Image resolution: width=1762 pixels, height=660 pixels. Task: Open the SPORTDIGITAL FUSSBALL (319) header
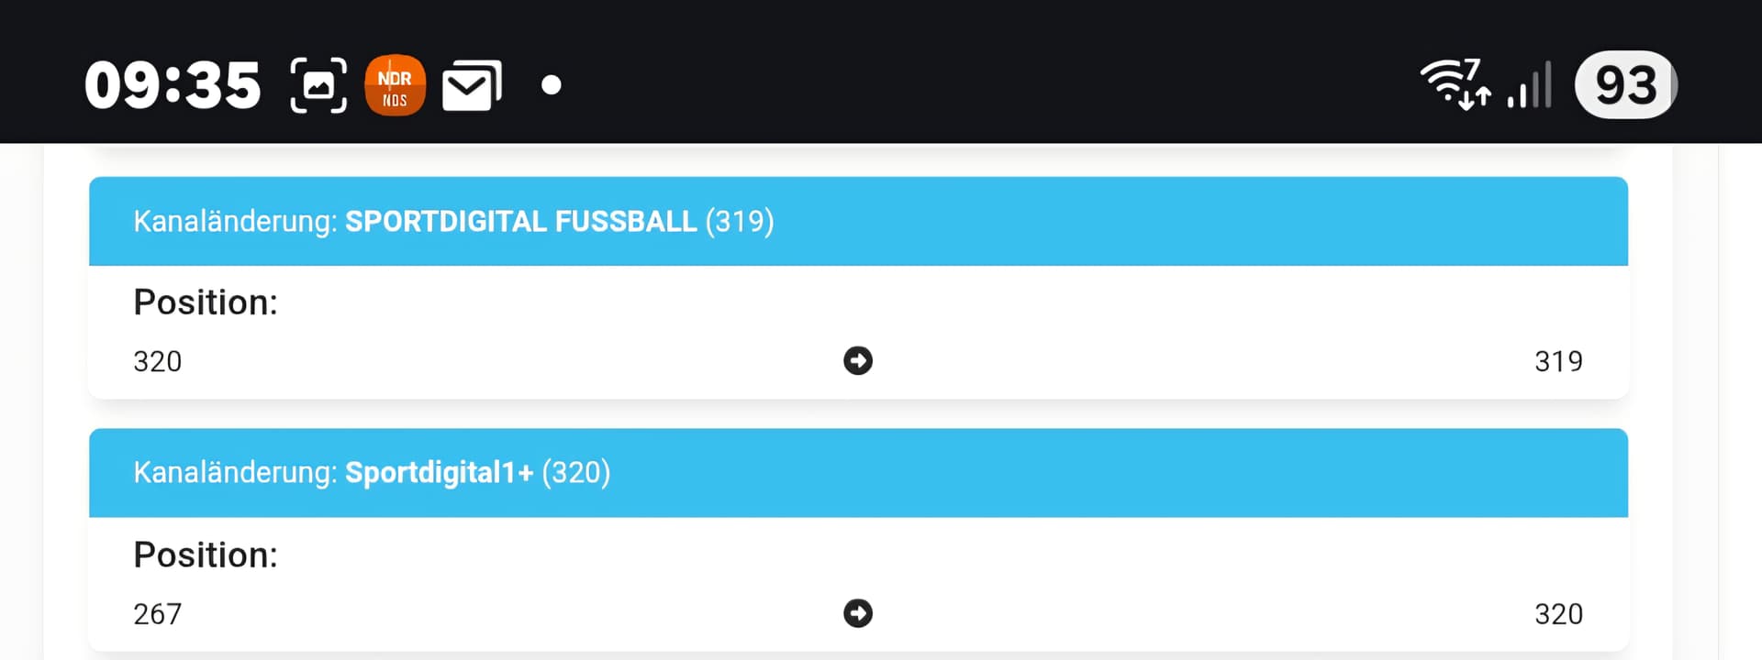[858, 221]
